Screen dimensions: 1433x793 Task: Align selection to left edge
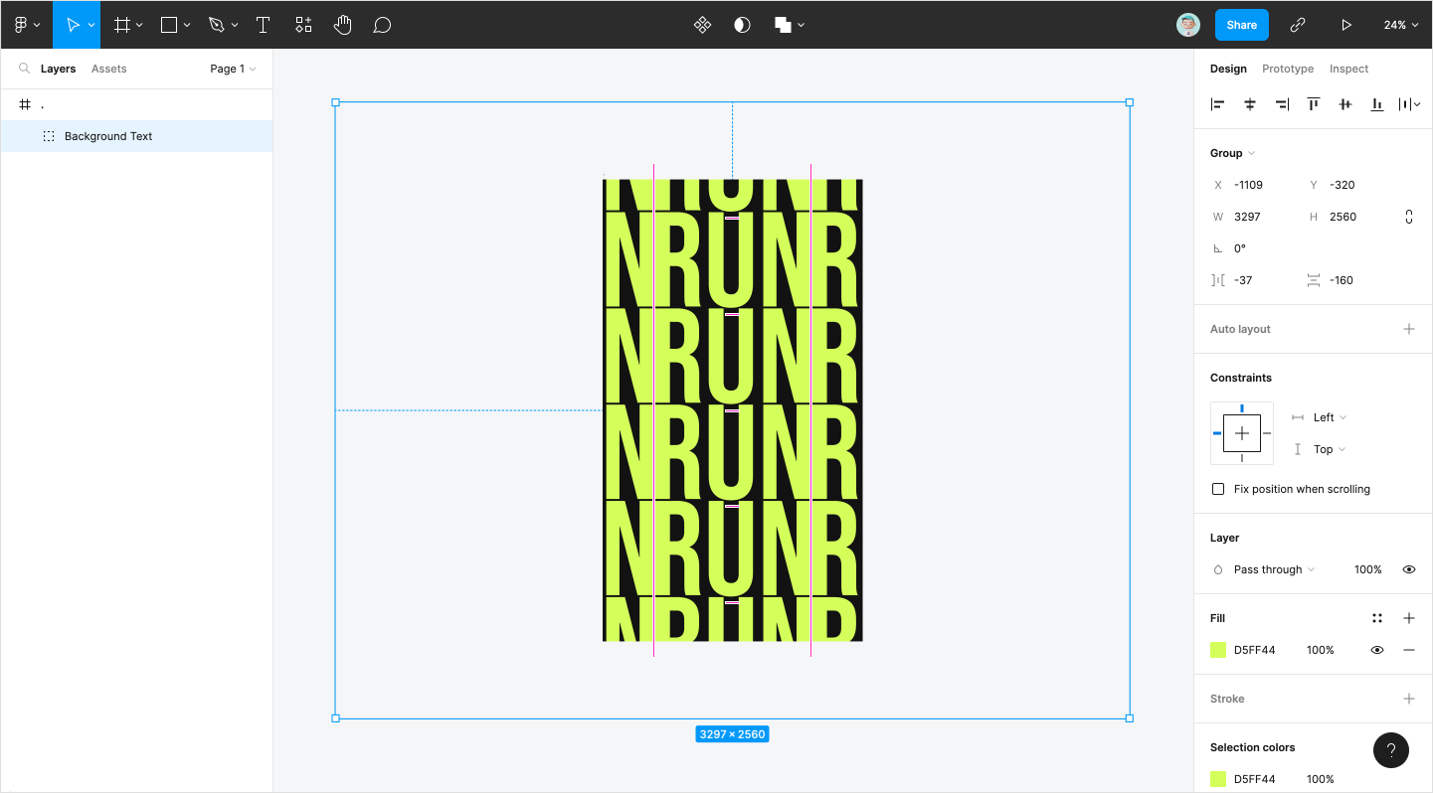[x=1218, y=104]
